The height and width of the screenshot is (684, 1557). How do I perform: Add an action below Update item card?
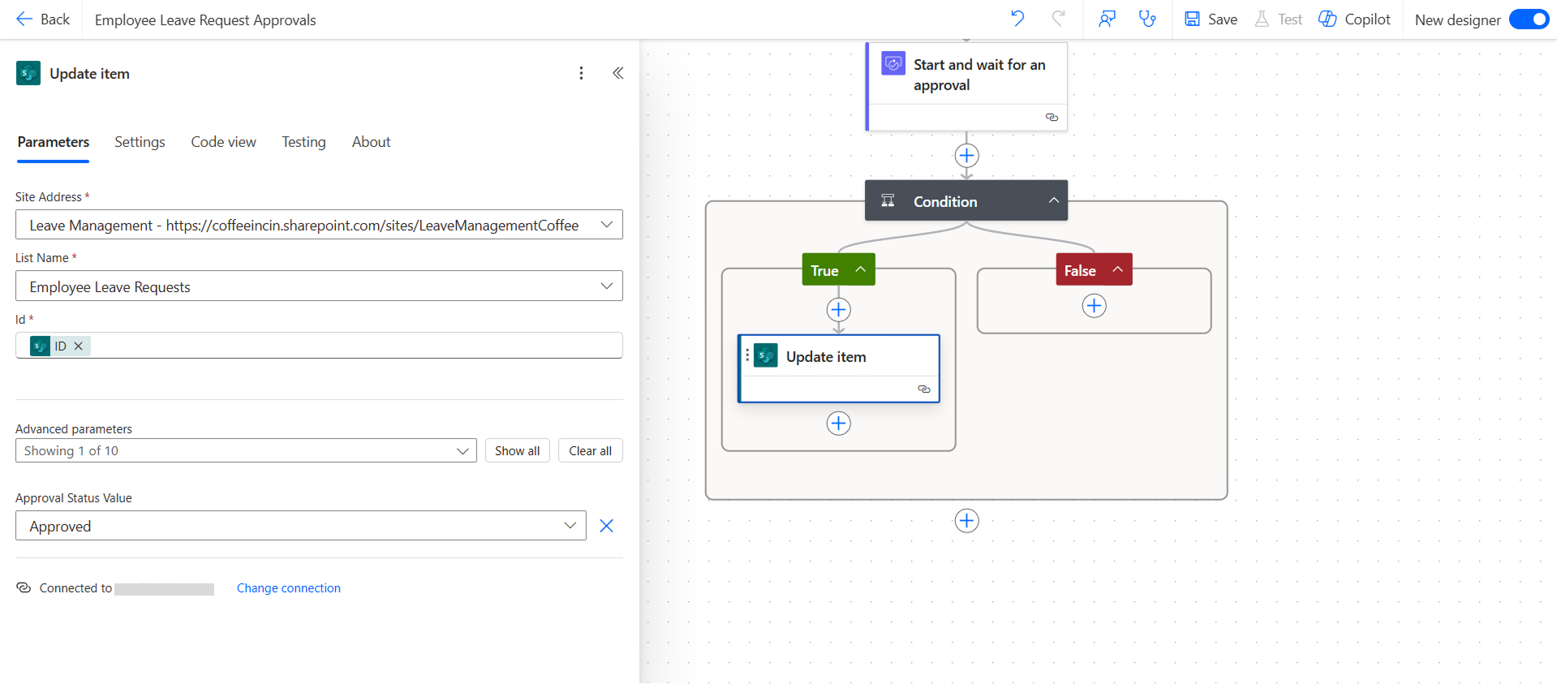[x=838, y=423]
